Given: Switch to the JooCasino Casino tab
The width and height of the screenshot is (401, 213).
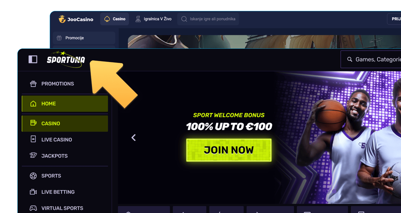Looking at the screenshot, I should 115,19.
